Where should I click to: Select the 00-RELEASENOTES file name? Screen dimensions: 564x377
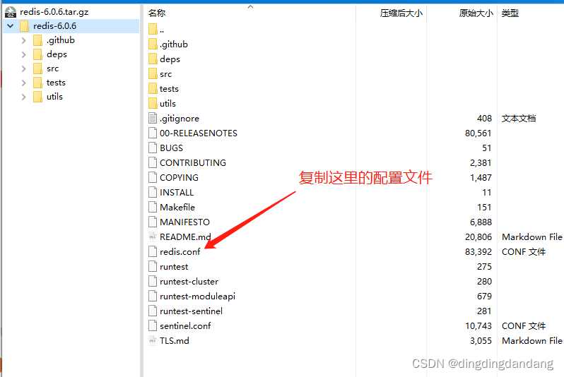[199, 133]
